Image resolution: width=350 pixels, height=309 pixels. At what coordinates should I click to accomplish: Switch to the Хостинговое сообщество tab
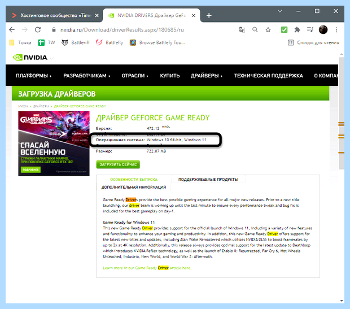point(55,15)
